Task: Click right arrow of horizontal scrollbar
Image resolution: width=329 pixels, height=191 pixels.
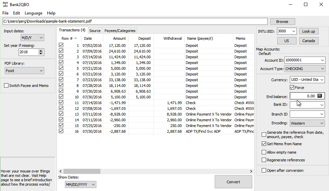Action: (x=251, y=171)
